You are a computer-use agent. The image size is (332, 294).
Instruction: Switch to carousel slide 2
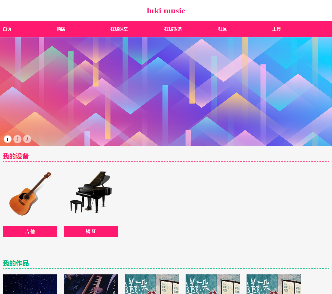tap(17, 139)
